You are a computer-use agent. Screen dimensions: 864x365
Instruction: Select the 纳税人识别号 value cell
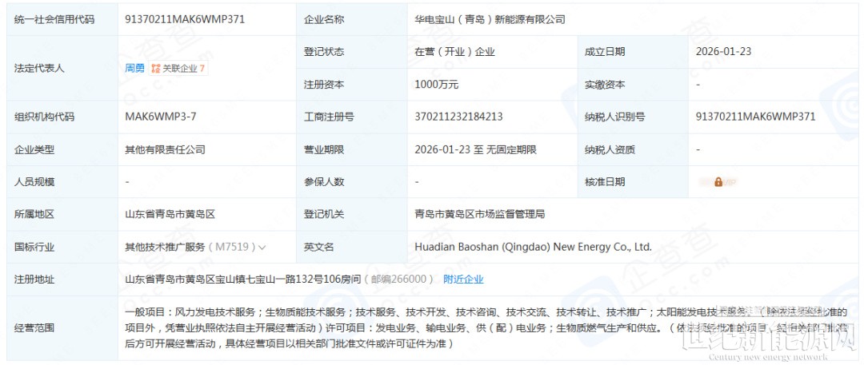(x=755, y=117)
